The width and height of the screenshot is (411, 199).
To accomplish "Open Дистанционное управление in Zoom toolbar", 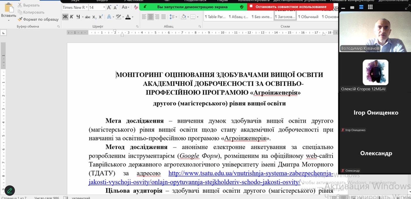I will [300, 1].
